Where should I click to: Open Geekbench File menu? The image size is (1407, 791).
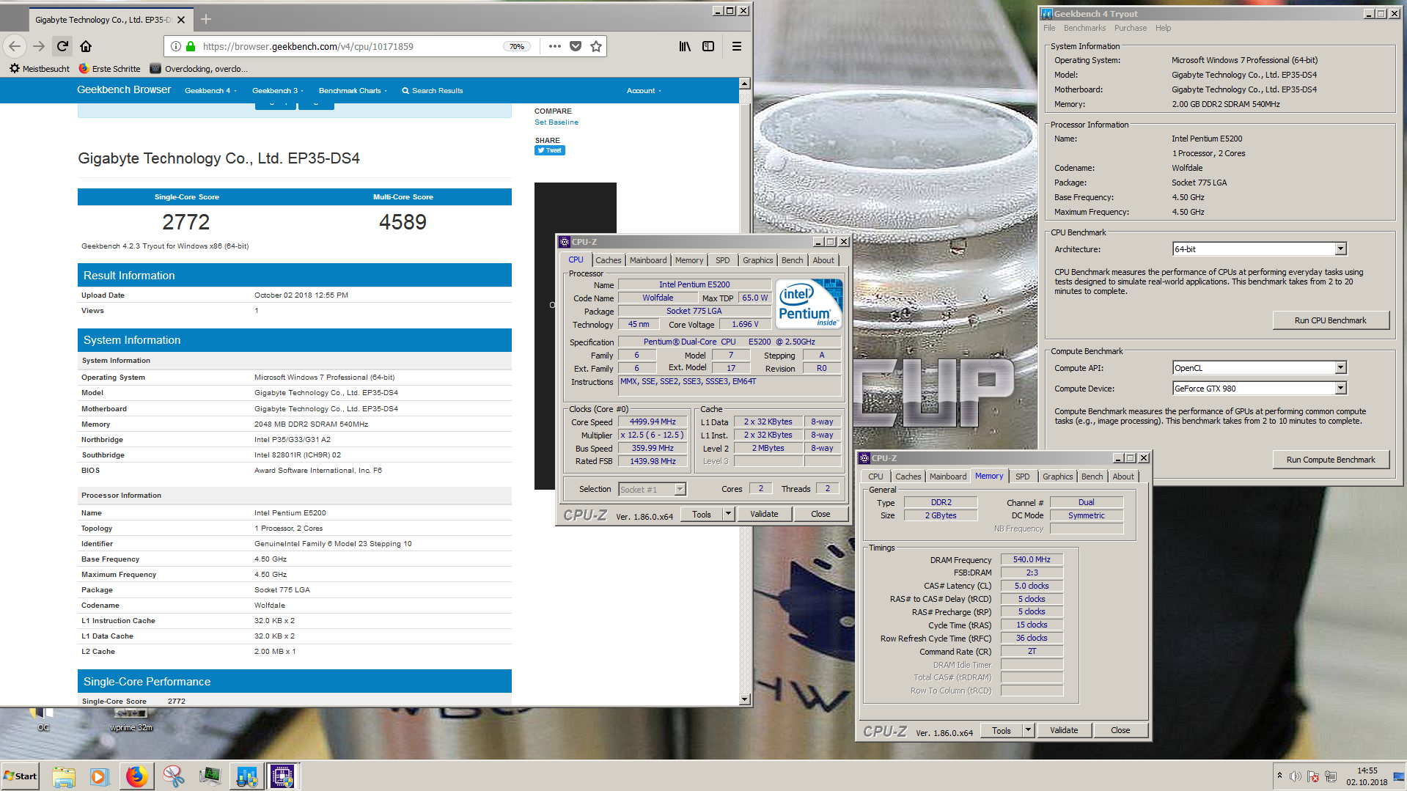(1049, 28)
